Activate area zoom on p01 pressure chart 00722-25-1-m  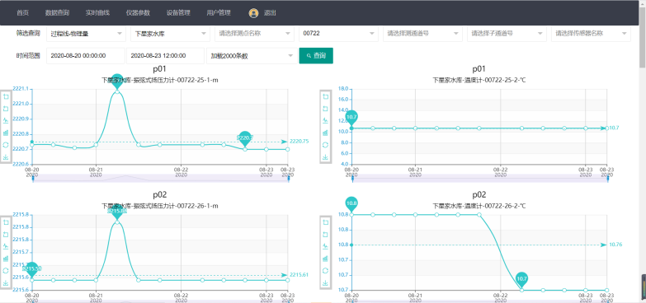click(x=6, y=97)
